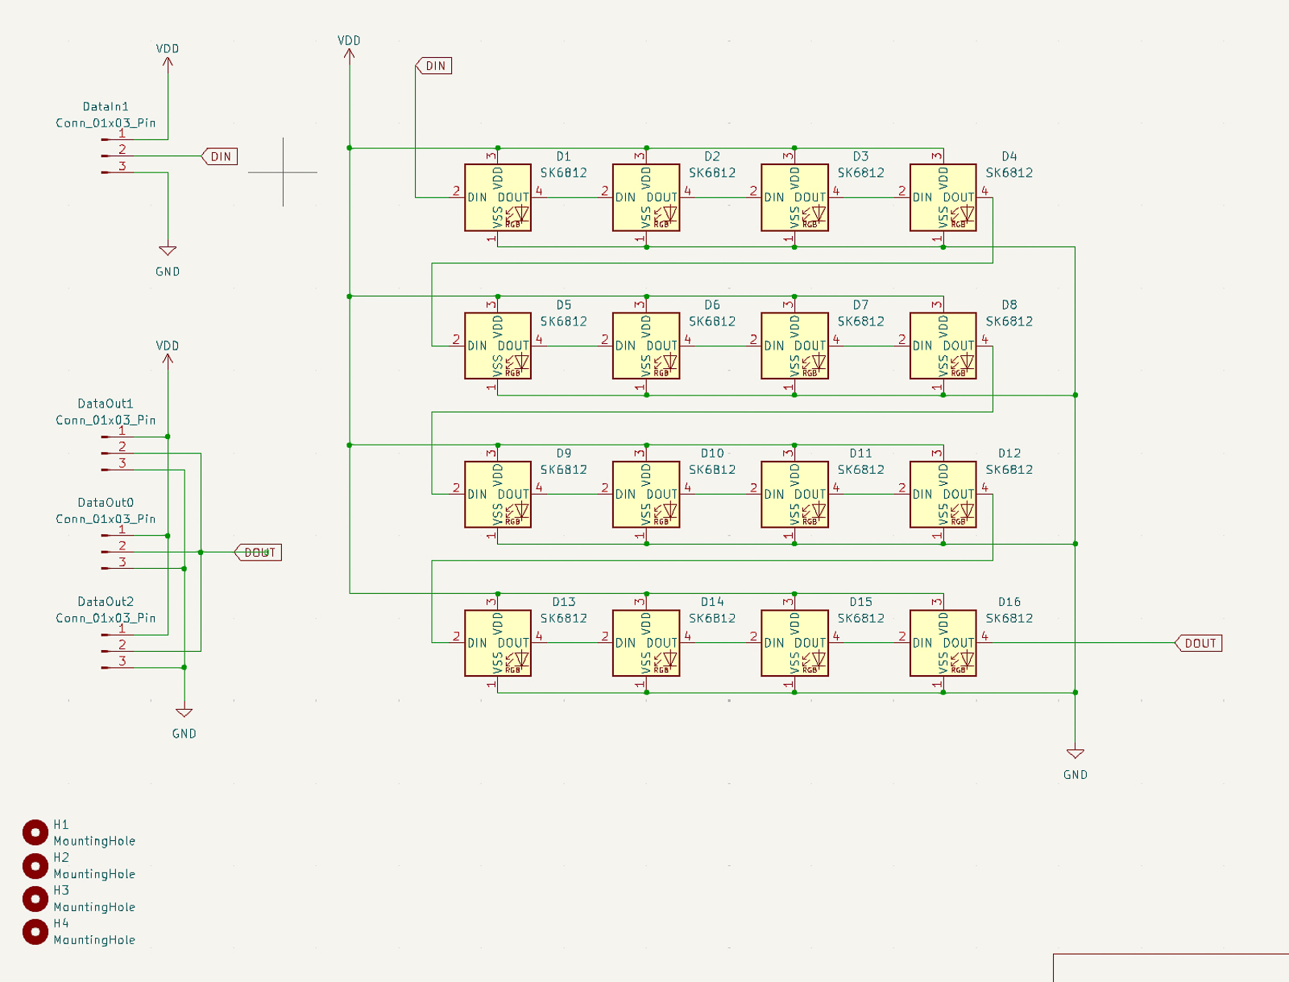Click the DataIn1 reference text
1289x982 pixels.
click(x=106, y=106)
